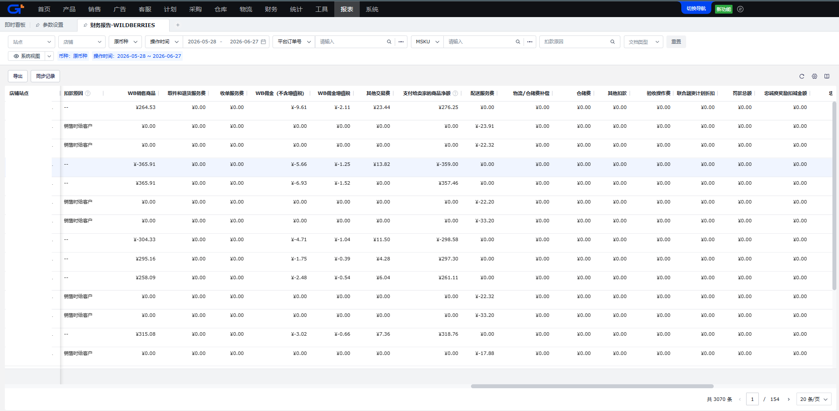The height and width of the screenshot is (411, 839).
Task: Open the MSKU dropdown
Action: click(427, 42)
